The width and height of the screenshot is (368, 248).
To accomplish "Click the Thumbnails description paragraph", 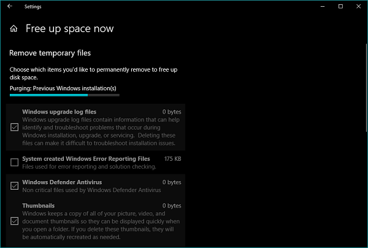I will 101,225.
